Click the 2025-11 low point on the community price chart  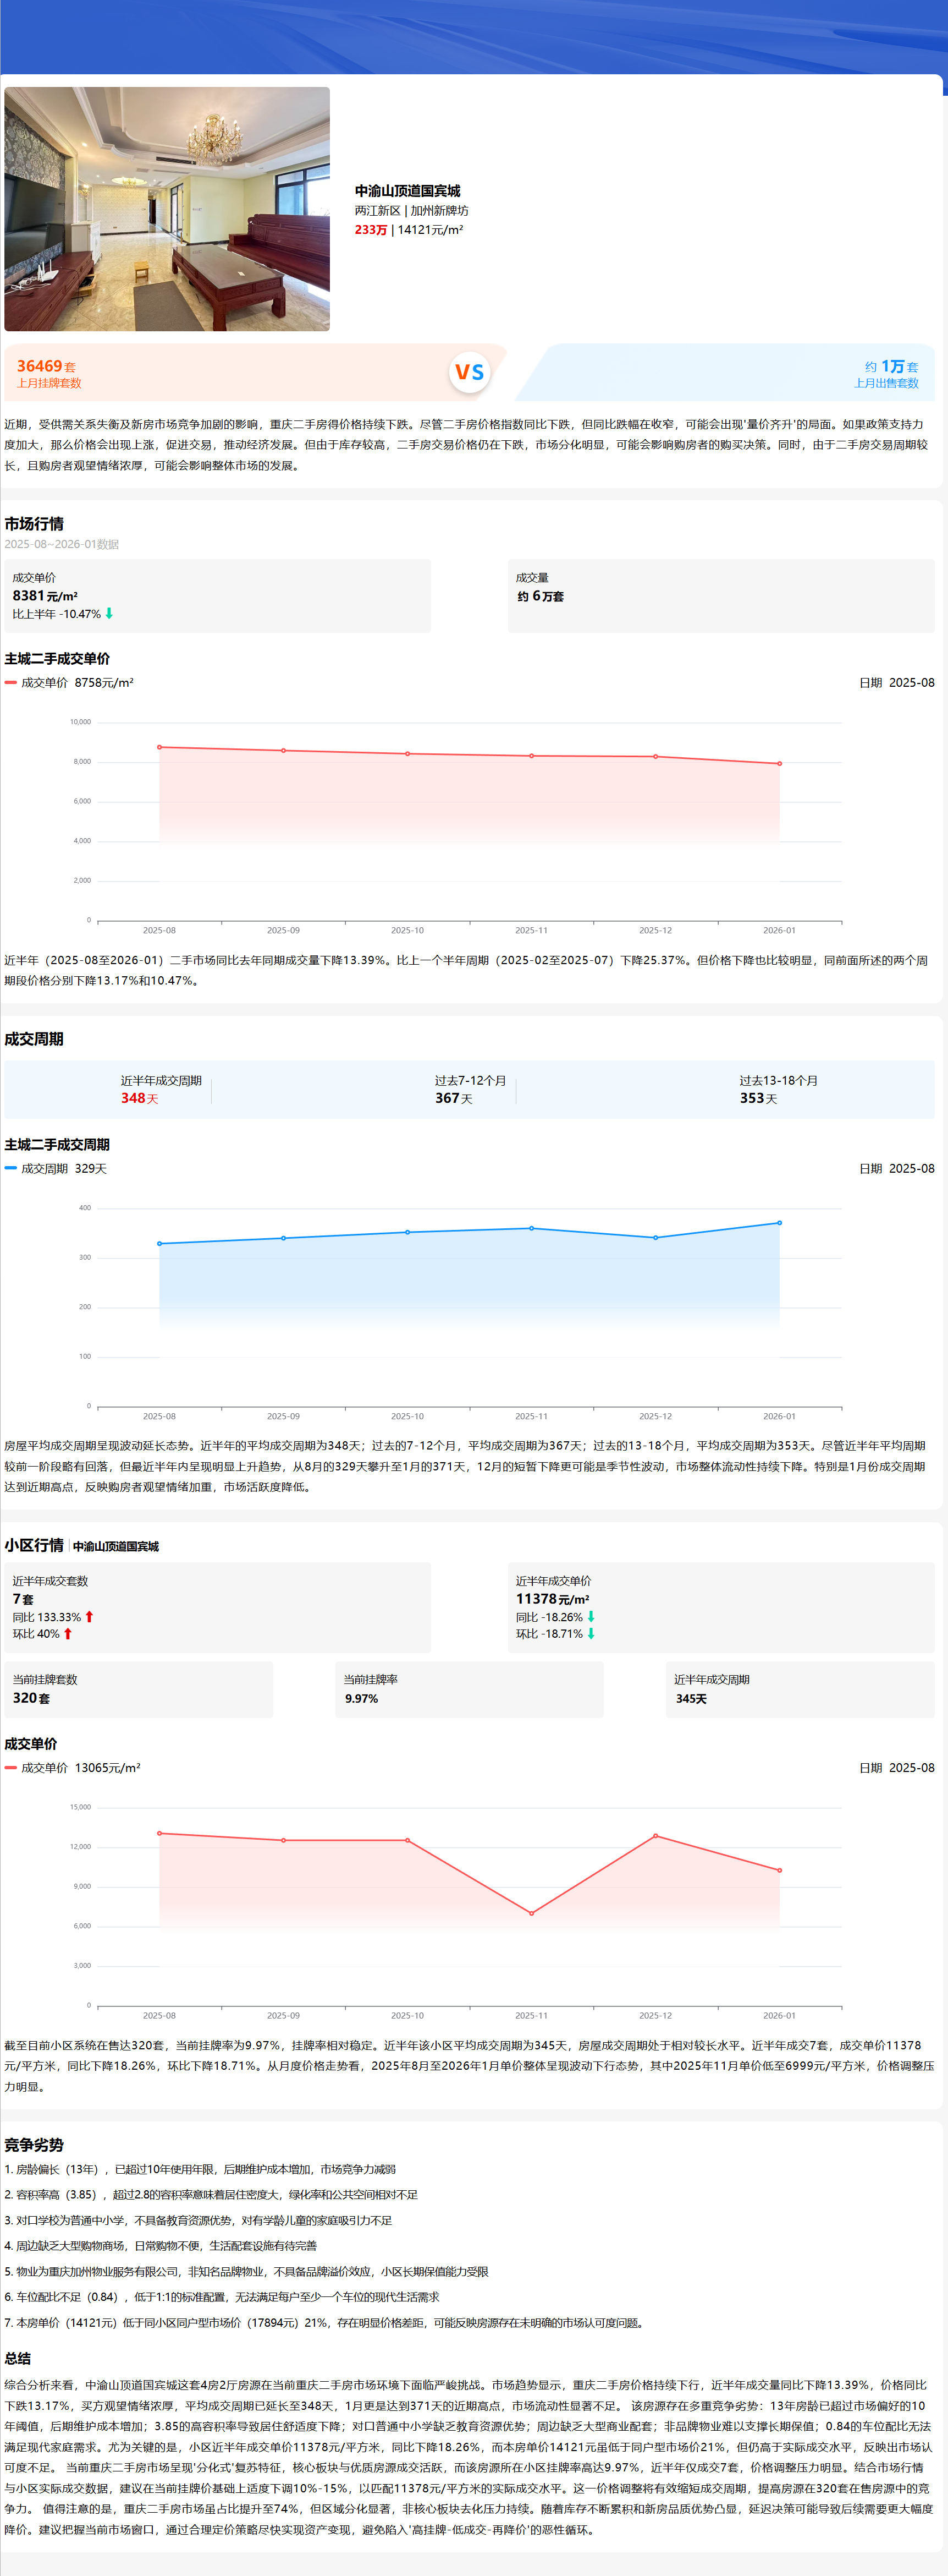(531, 1913)
